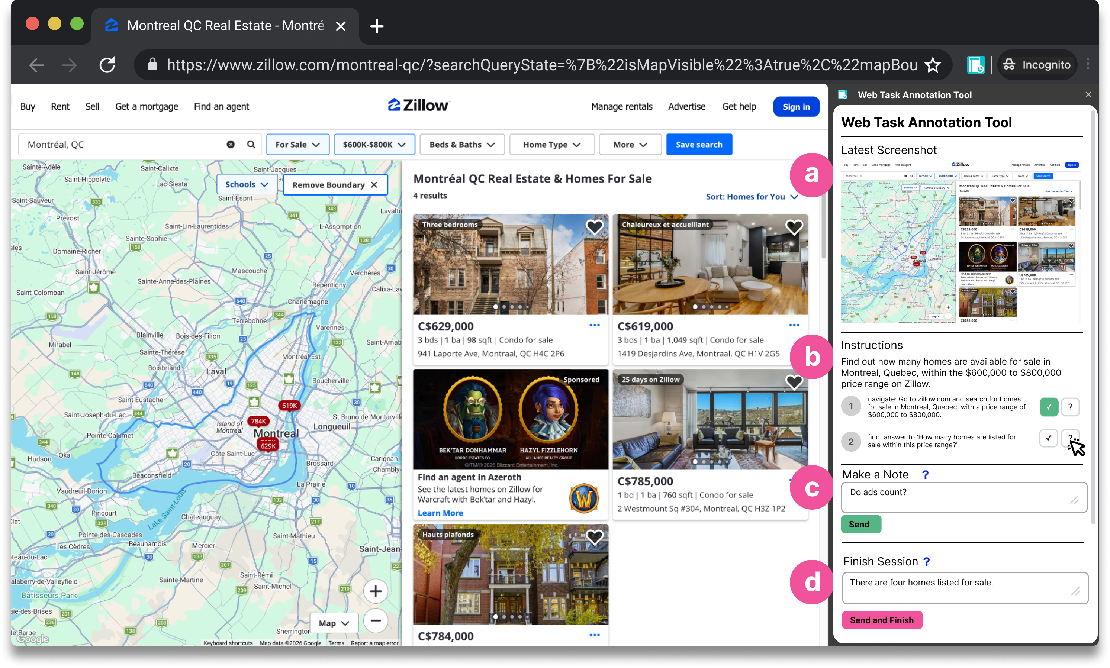Viewport: 1110px width, 668px height.
Task: Click the Save search button
Action: click(699, 145)
